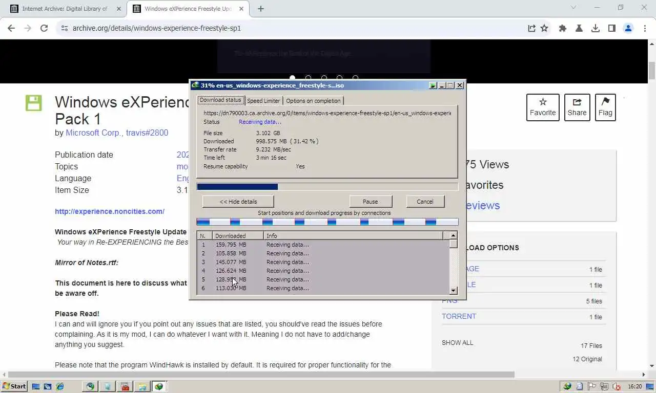
Task: Click the connection list scroll down arrow
Action: pyautogui.click(x=453, y=291)
